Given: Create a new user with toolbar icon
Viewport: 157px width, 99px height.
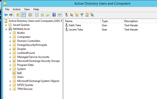Looking at the screenshot, I should 66,15.
